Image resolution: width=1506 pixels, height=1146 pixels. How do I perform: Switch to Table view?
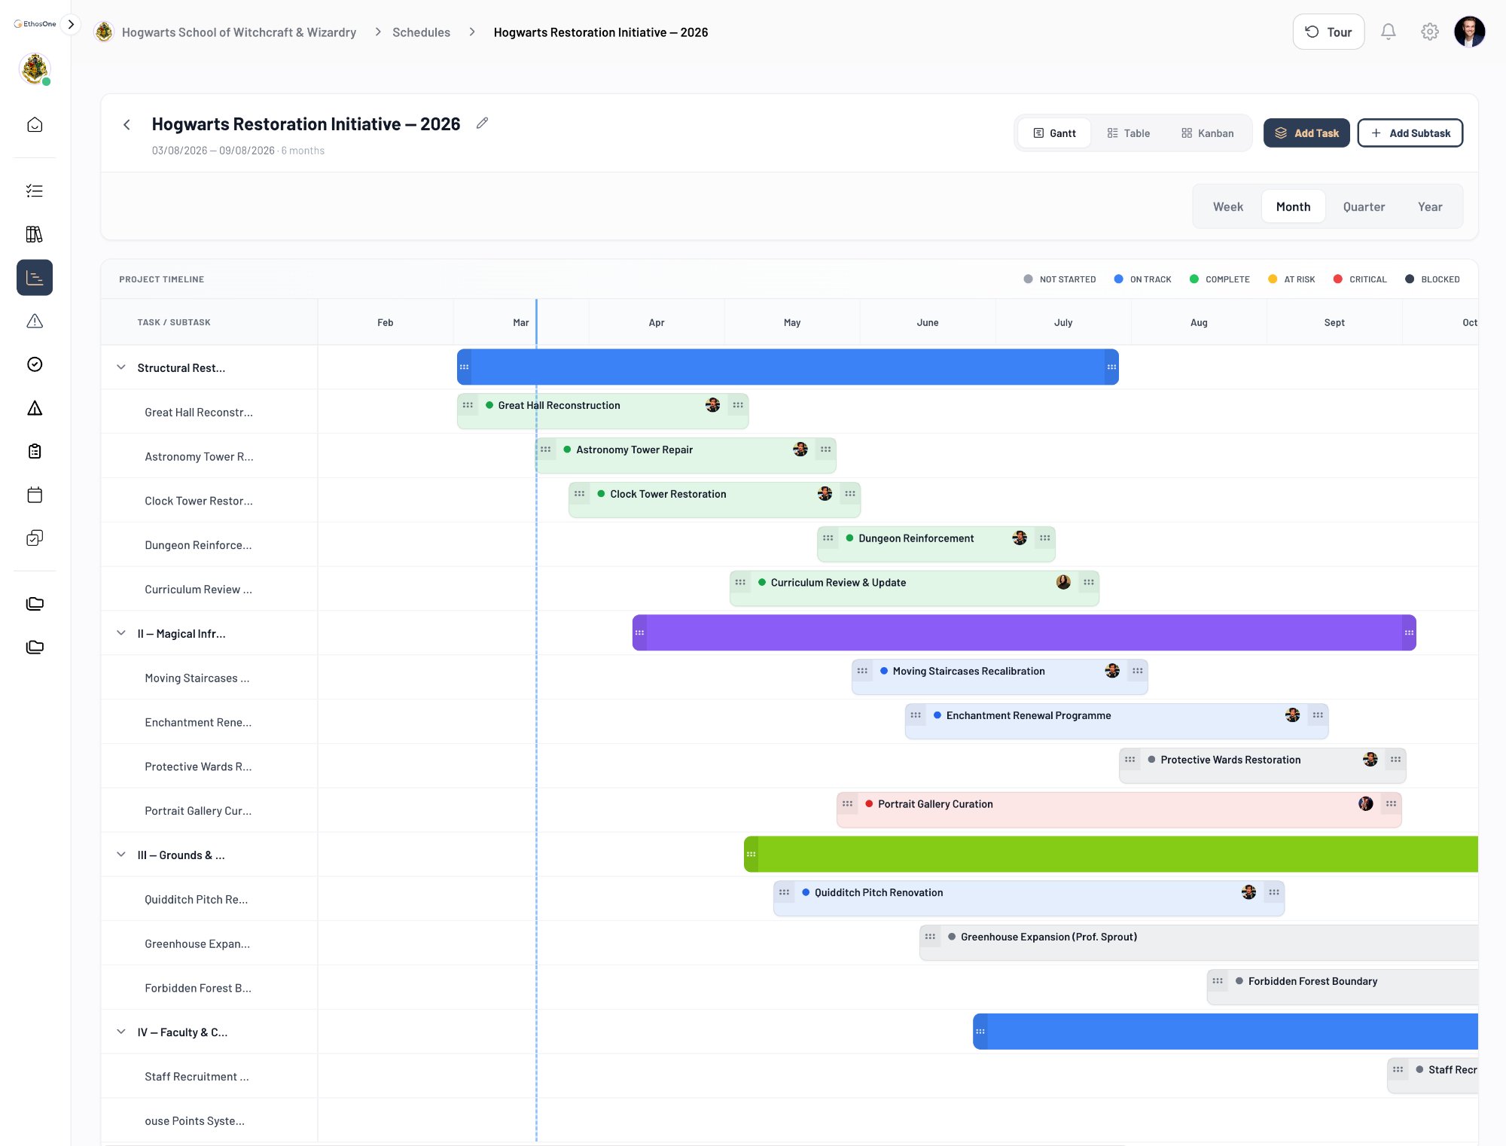[1128, 133]
